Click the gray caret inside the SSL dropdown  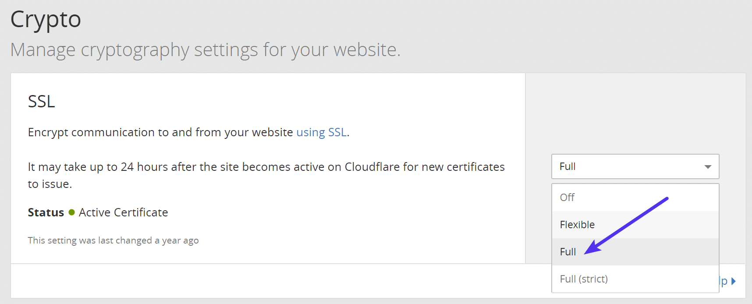(707, 166)
